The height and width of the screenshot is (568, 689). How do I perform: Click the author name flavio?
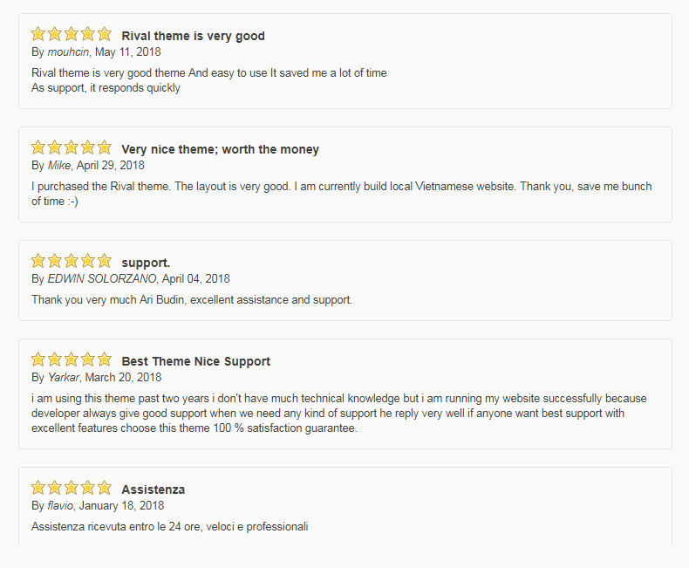coord(60,505)
